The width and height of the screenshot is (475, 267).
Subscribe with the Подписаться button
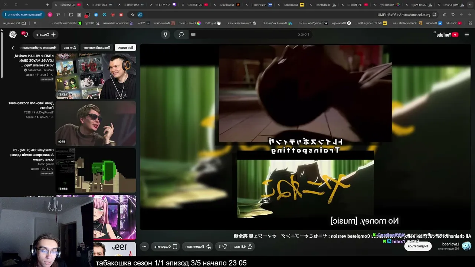[418, 246]
